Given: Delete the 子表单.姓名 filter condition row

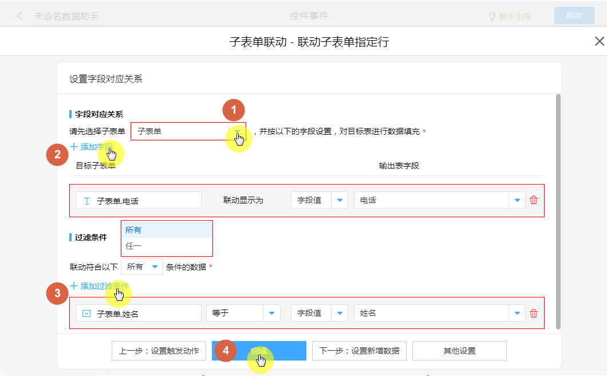Looking at the screenshot, I should (534, 313).
